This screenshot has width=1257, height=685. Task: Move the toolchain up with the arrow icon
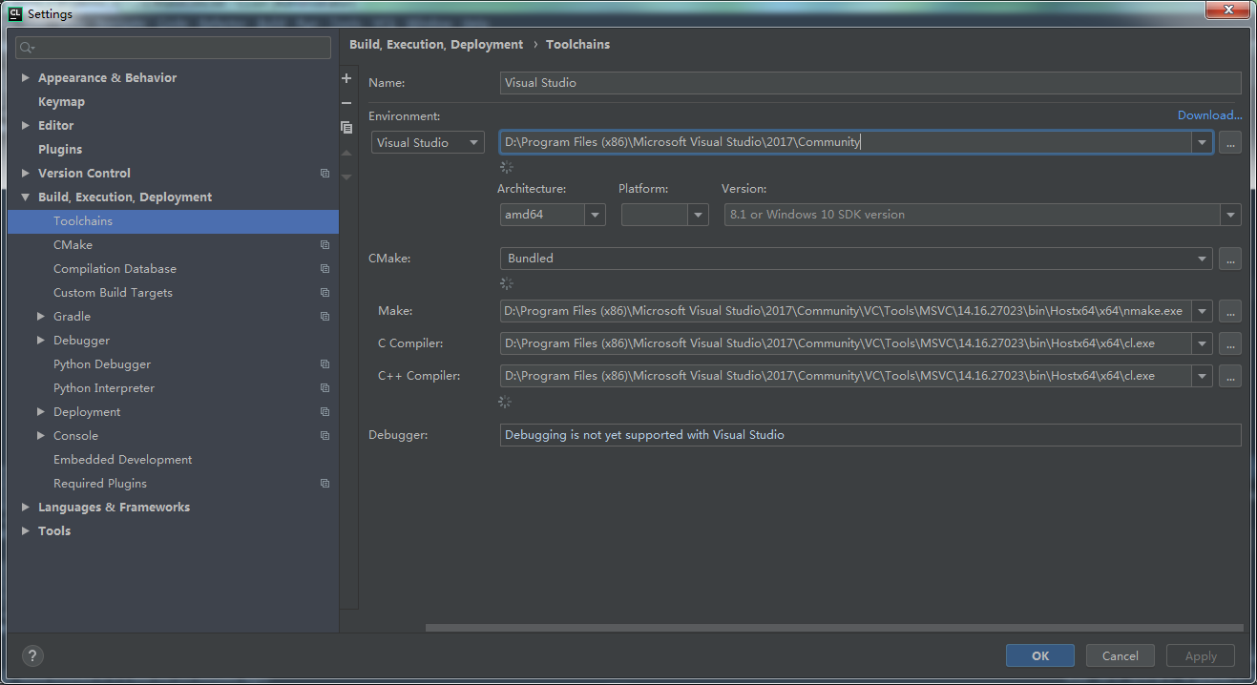pos(346,153)
